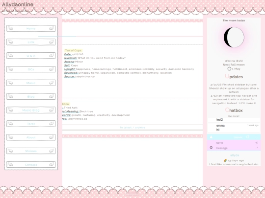
Task: Click the 'be nice!' chatbox note
Action: tap(234, 116)
